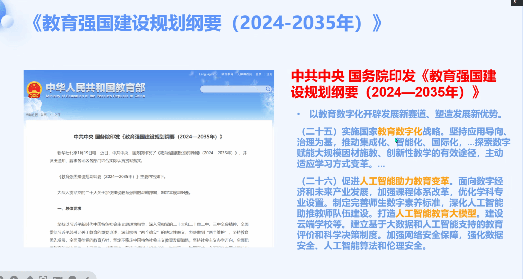
Task: Click the magnifier search icon
Action: [268, 89]
